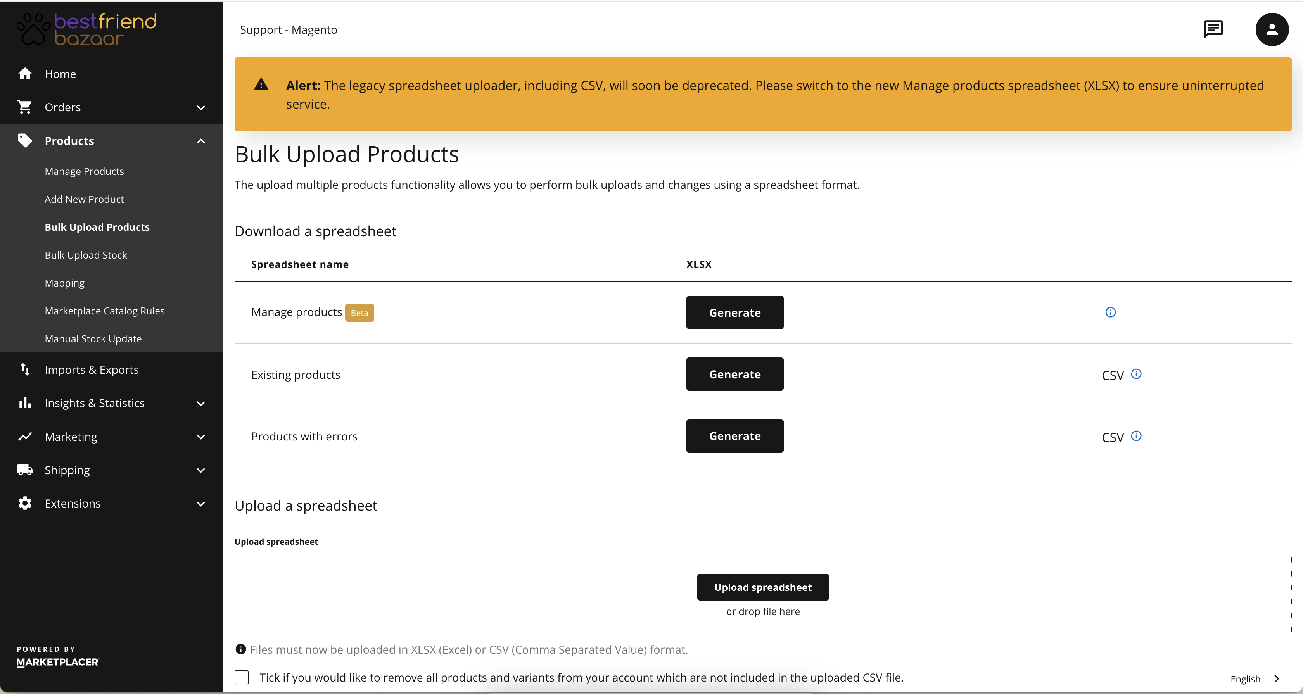Screen dimensions: 1303x694
Task: Open Add New Product submenu item
Action: pyautogui.click(x=84, y=199)
